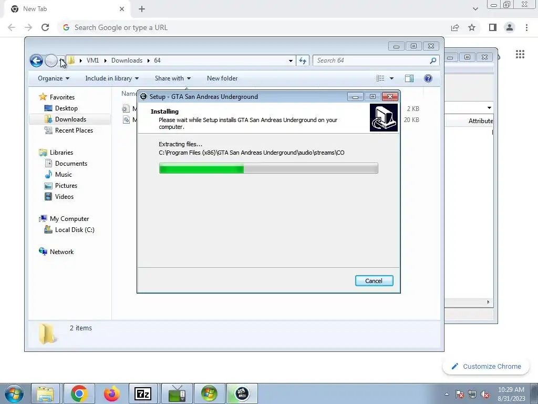The width and height of the screenshot is (538, 404).
Task: Open the Chrome profile avatar
Action: [510, 27]
